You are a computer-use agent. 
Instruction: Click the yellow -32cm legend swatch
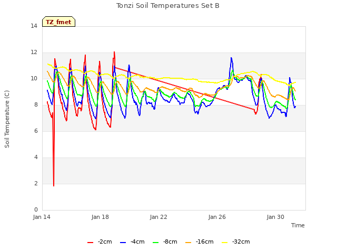[225, 243]
